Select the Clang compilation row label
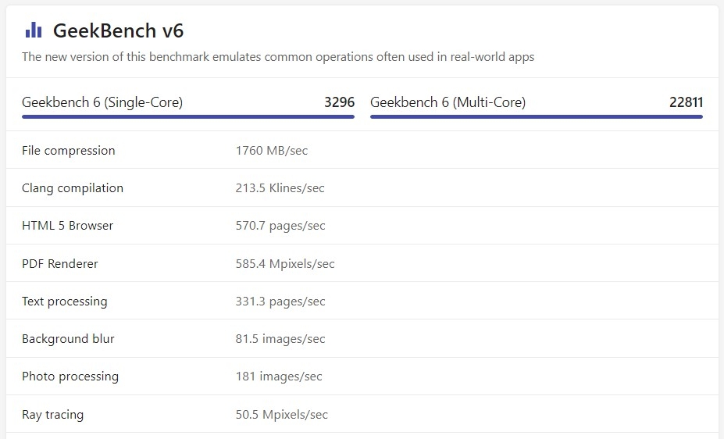Viewport: 724px width, 439px height. 73,188
